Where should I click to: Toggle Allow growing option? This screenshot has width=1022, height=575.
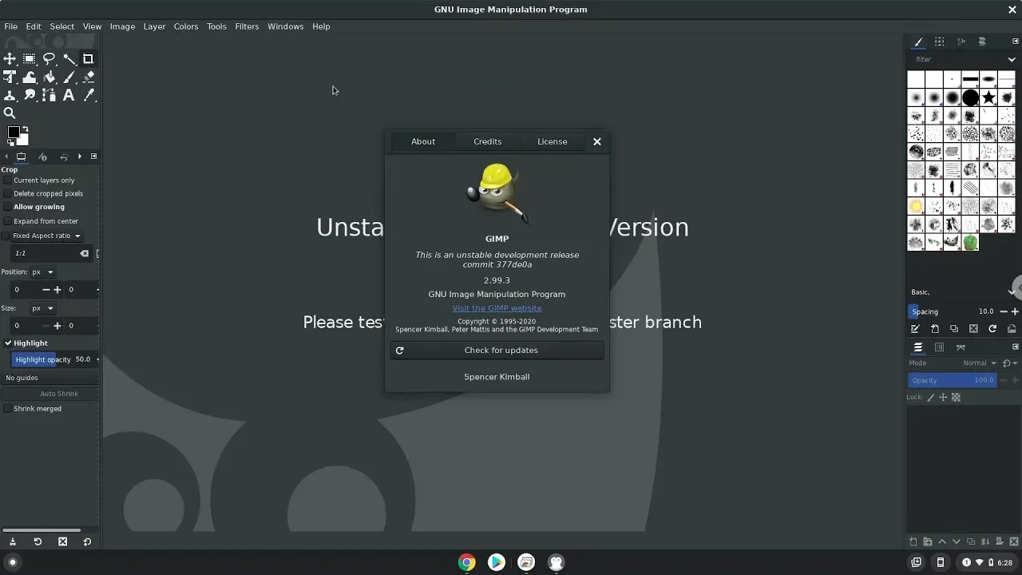point(7,207)
